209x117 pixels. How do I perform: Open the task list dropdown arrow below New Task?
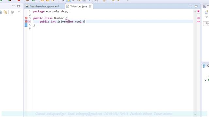tap(207, 17)
